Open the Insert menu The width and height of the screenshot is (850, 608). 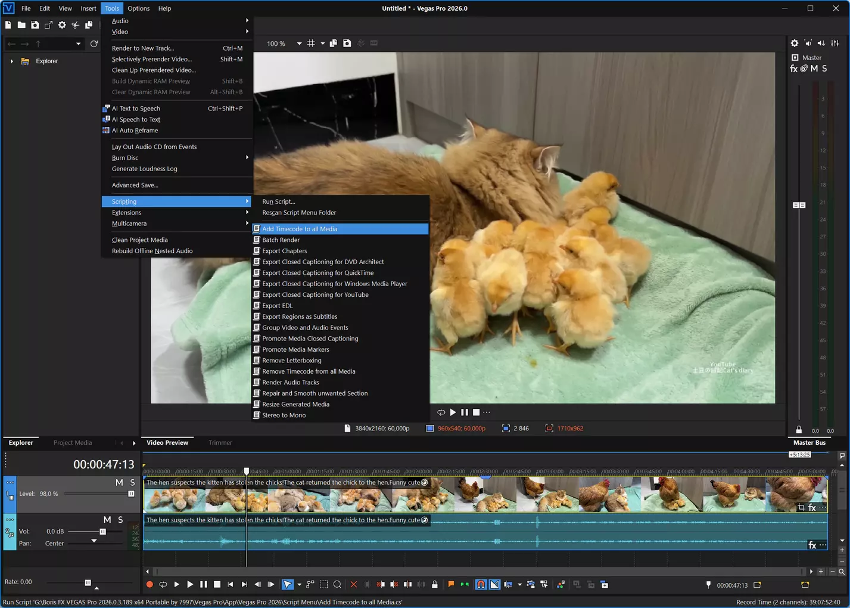(x=88, y=8)
